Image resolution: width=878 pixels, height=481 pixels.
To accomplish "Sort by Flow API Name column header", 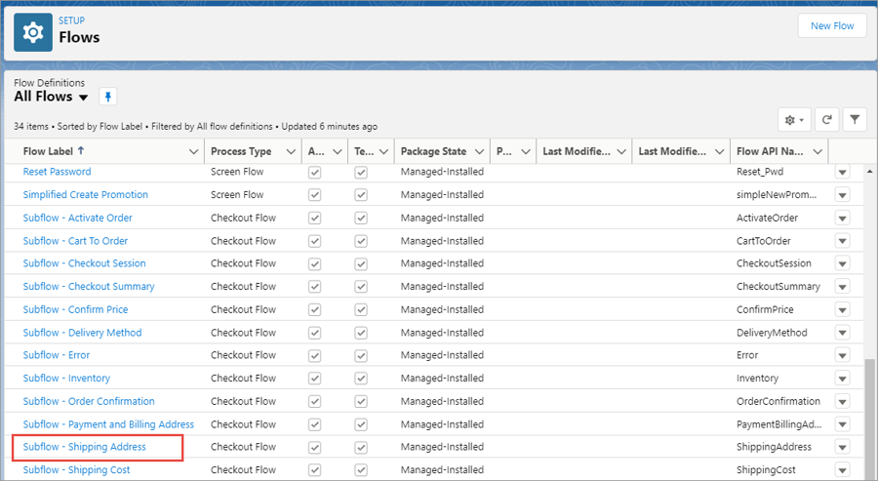I will pyautogui.click(x=770, y=151).
